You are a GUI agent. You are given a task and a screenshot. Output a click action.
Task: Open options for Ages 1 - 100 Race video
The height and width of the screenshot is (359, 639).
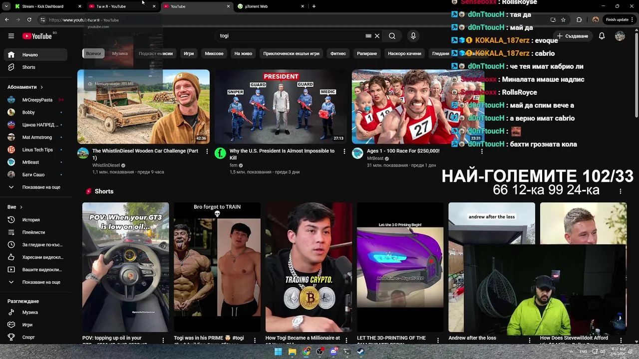click(x=482, y=151)
